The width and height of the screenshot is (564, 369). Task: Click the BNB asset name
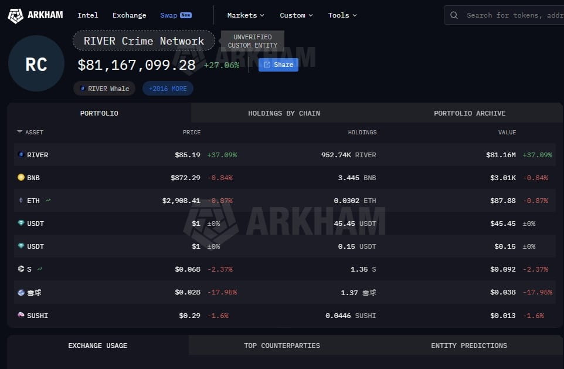[x=33, y=178]
